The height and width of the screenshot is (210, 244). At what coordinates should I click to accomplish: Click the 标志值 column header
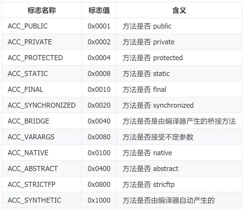99,10
